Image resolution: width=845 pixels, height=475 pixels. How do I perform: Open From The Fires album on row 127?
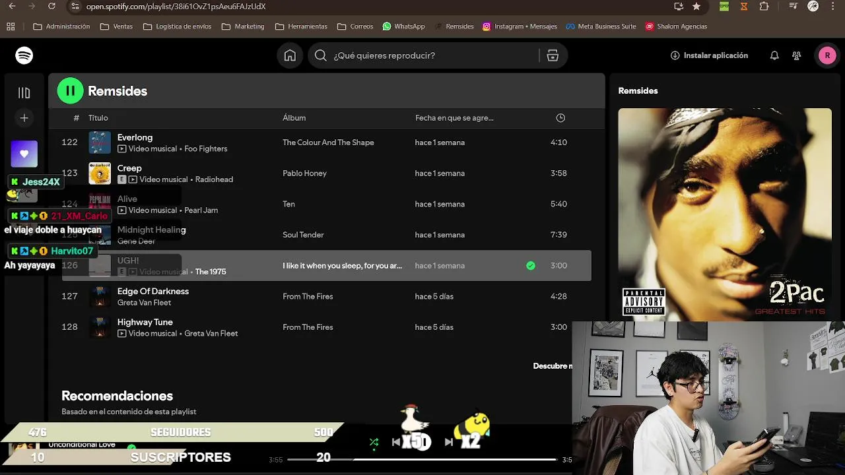pos(308,297)
